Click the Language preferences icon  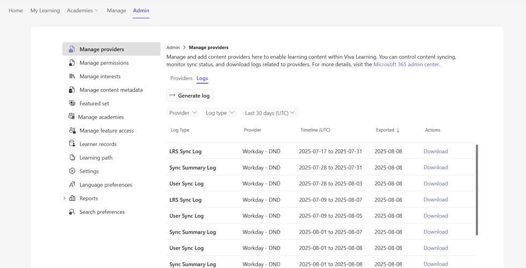(72, 184)
